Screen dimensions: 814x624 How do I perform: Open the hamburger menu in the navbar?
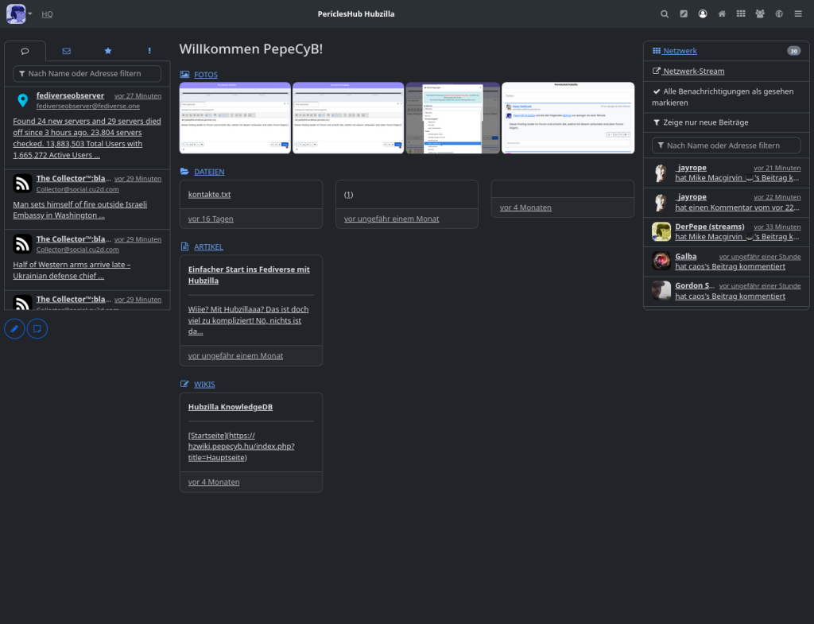pos(798,14)
